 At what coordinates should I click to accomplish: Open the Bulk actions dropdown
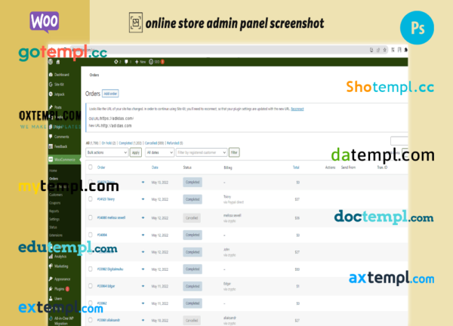tap(107, 152)
